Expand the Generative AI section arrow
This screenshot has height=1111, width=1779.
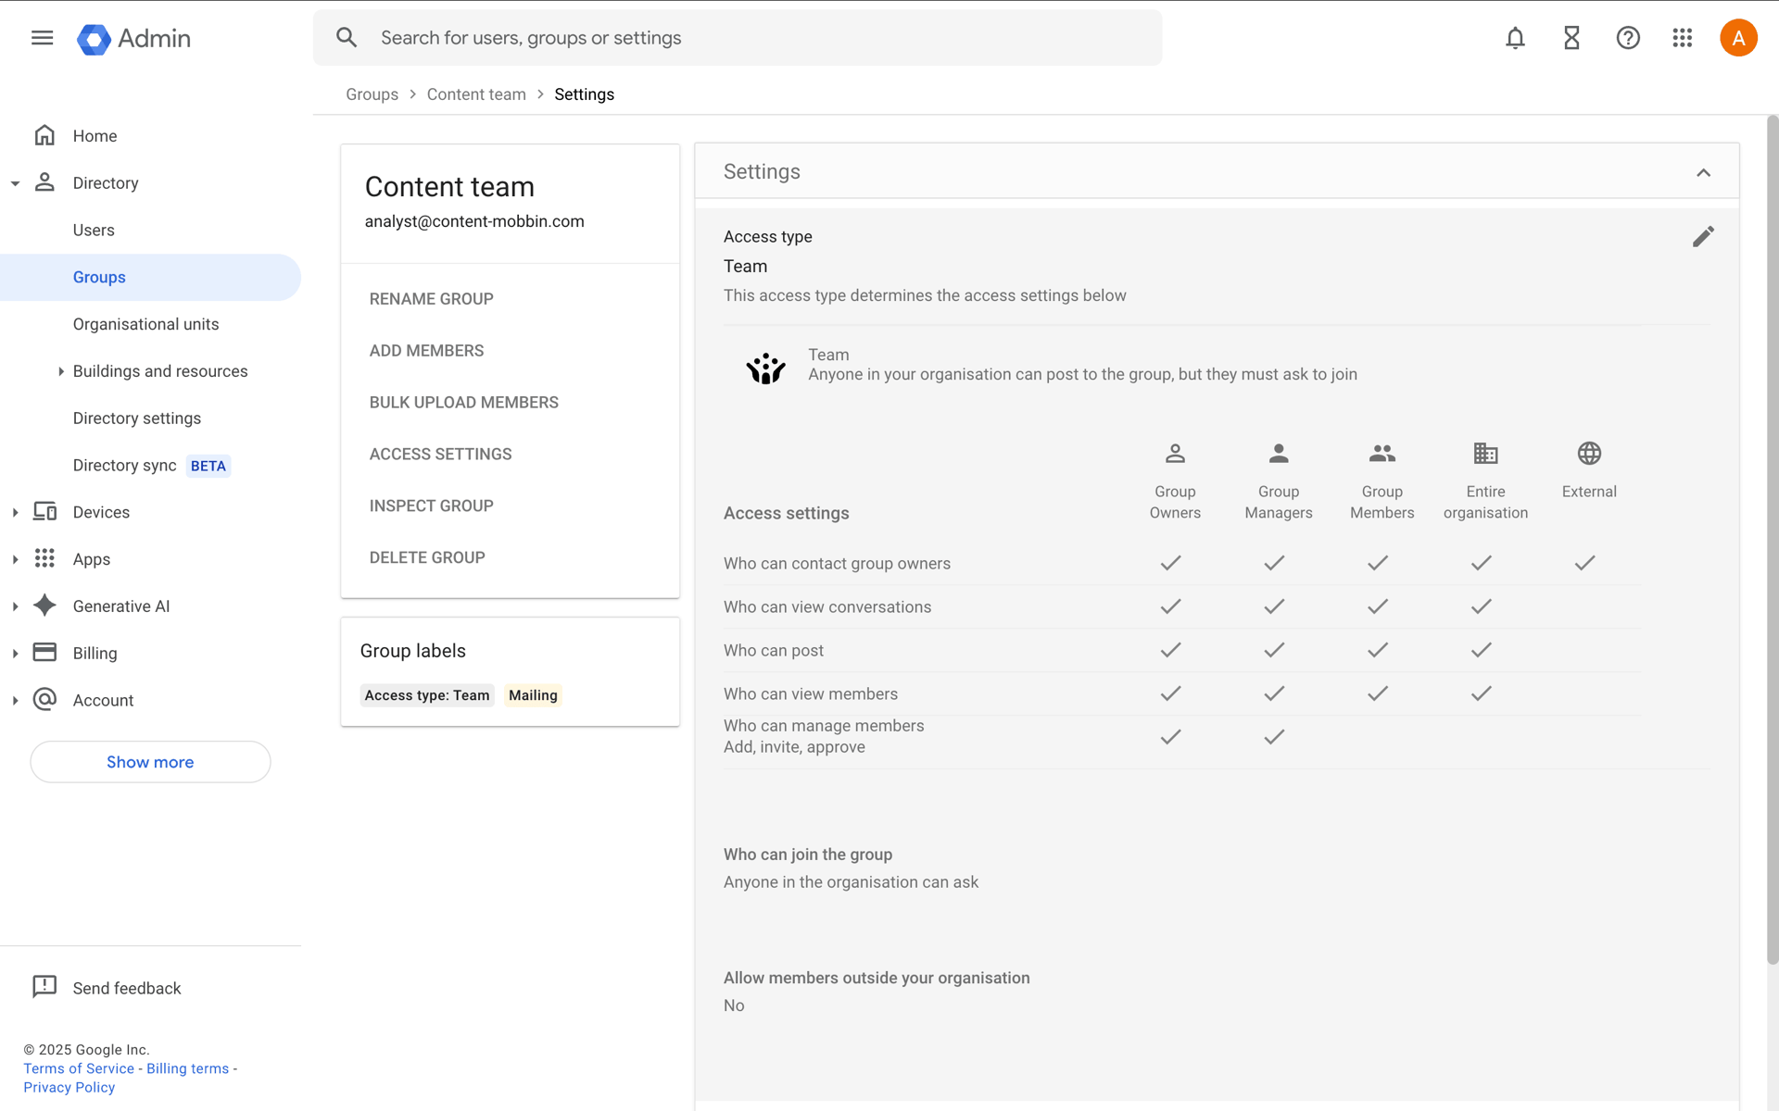[15, 606]
